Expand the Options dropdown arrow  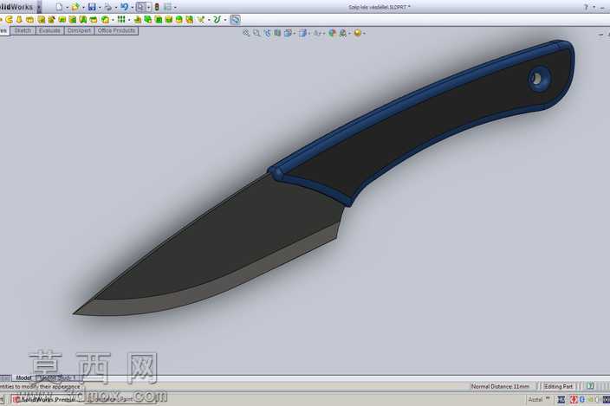coord(175,8)
